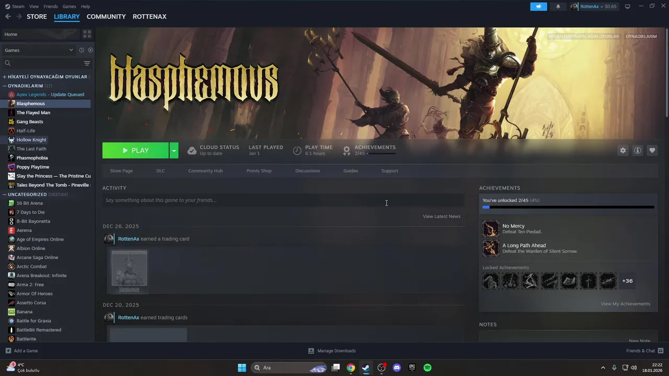This screenshot has width=669, height=376.
Task: Go forward with the right arrow
Action: pyautogui.click(x=19, y=17)
